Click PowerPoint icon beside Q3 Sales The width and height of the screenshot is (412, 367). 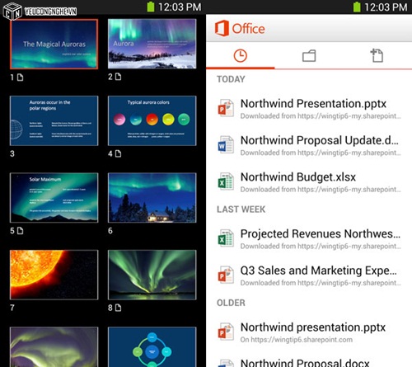pos(226,275)
